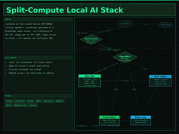The width and height of the screenshot is (179, 134).
Task: Click the OpenWrt stack tag
Action: tap(60, 101)
